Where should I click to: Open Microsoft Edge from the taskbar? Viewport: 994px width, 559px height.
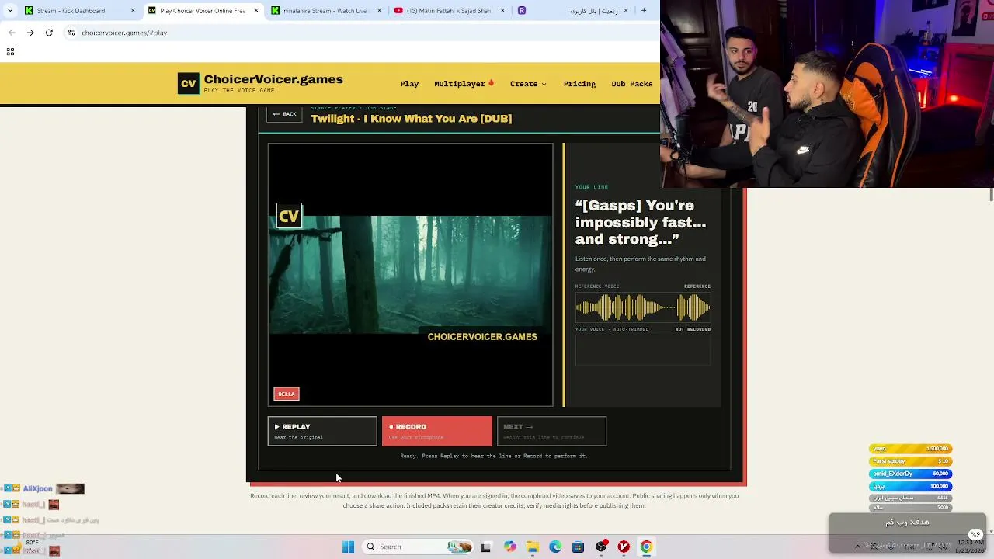pyautogui.click(x=555, y=547)
